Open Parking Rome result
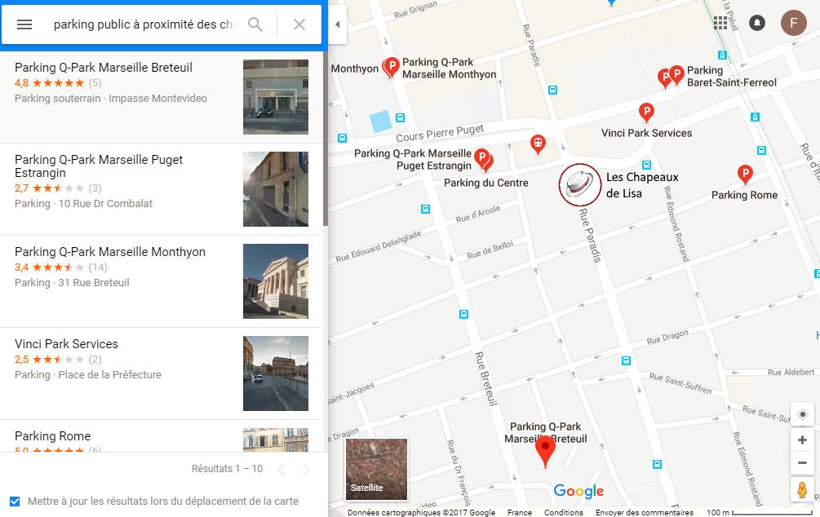This screenshot has width=820, height=517. (x=162, y=436)
